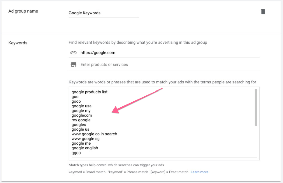
Task: Click the 'my google' keyword line
Action: click(x=81, y=120)
